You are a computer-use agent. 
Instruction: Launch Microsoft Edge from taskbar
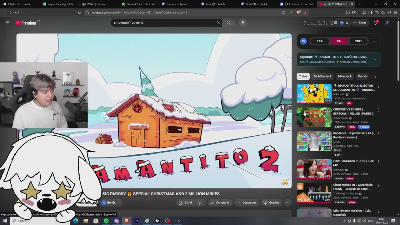(76, 221)
